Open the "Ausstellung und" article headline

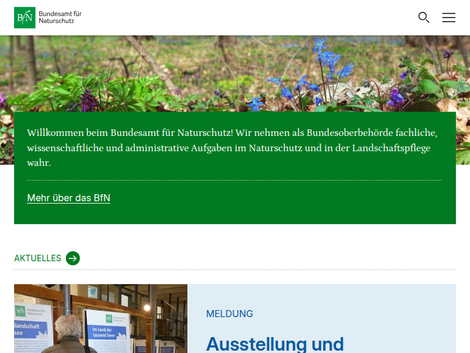pos(274,344)
